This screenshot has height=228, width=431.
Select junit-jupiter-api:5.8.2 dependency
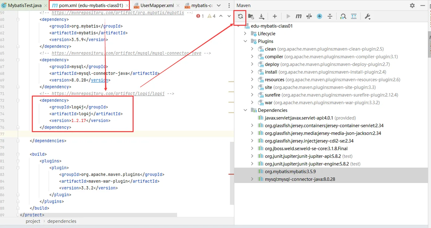pyautogui.click(x=331, y=156)
